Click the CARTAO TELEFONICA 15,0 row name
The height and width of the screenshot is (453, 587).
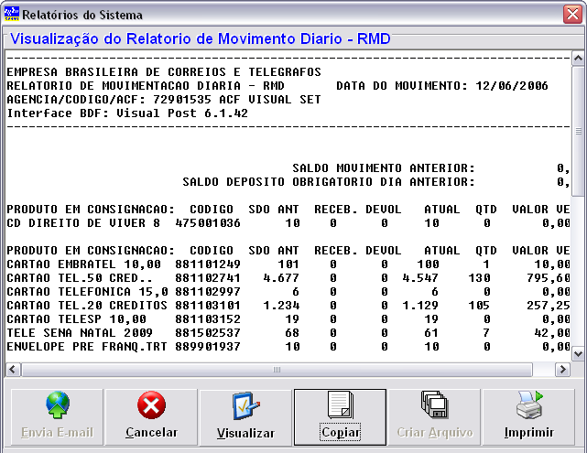(88, 291)
